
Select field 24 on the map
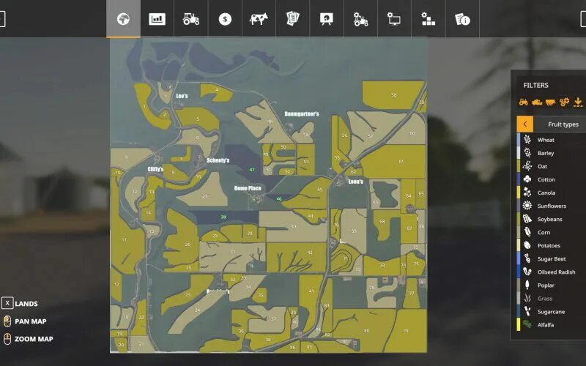point(197,310)
